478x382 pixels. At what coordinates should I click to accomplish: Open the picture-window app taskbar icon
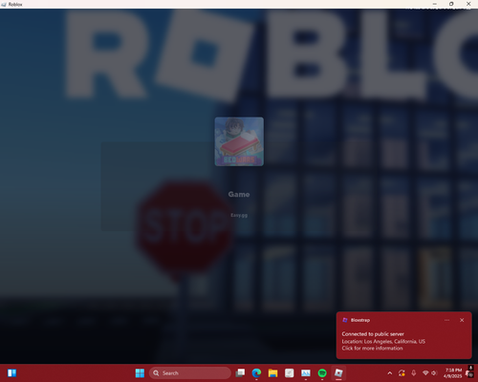(x=306, y=373)
